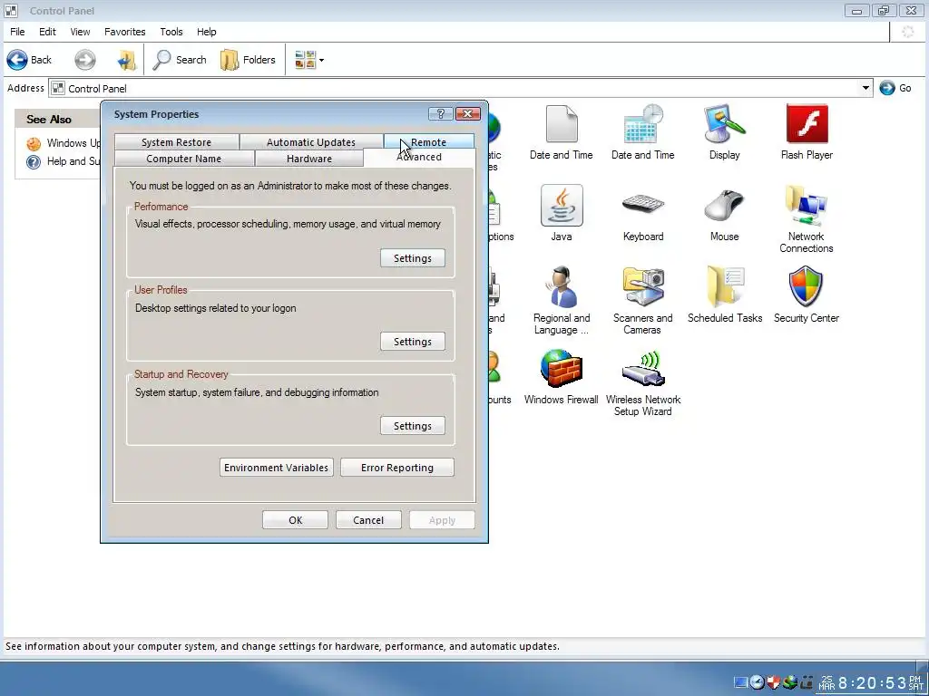Switch to the Remote tab
The height and width of the screenshot is (696, 929).
pyautogui.click(x=429, y=142)
